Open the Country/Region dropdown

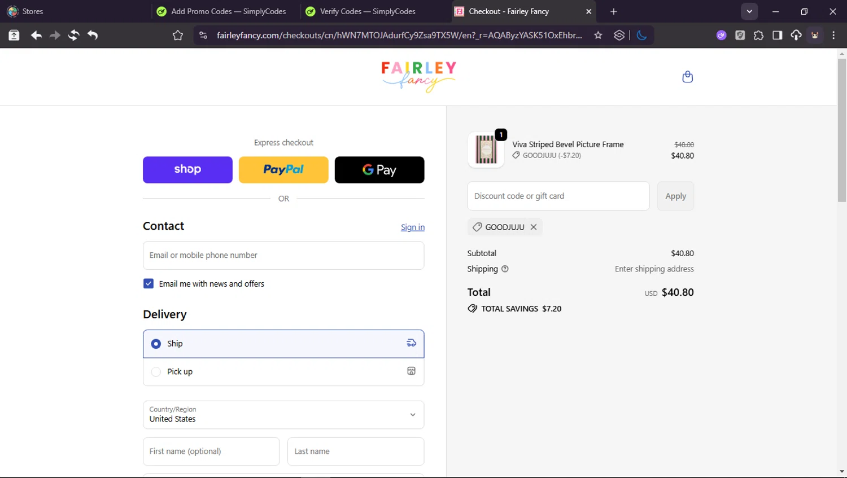[x=283, y=415]
